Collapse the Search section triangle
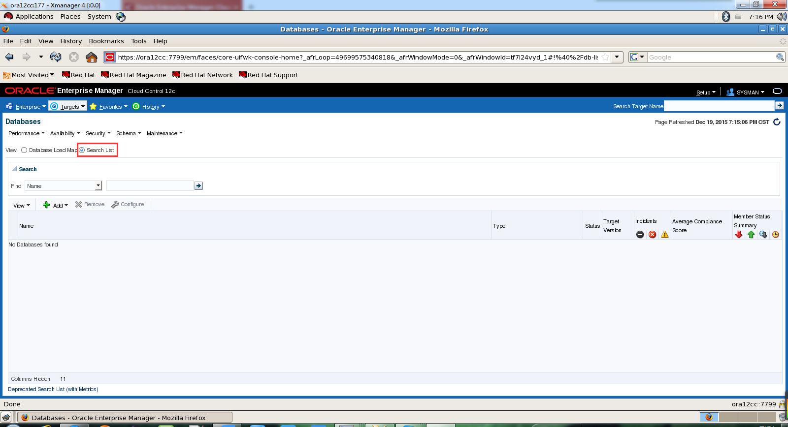788x427 pixels. coord(14,169)
